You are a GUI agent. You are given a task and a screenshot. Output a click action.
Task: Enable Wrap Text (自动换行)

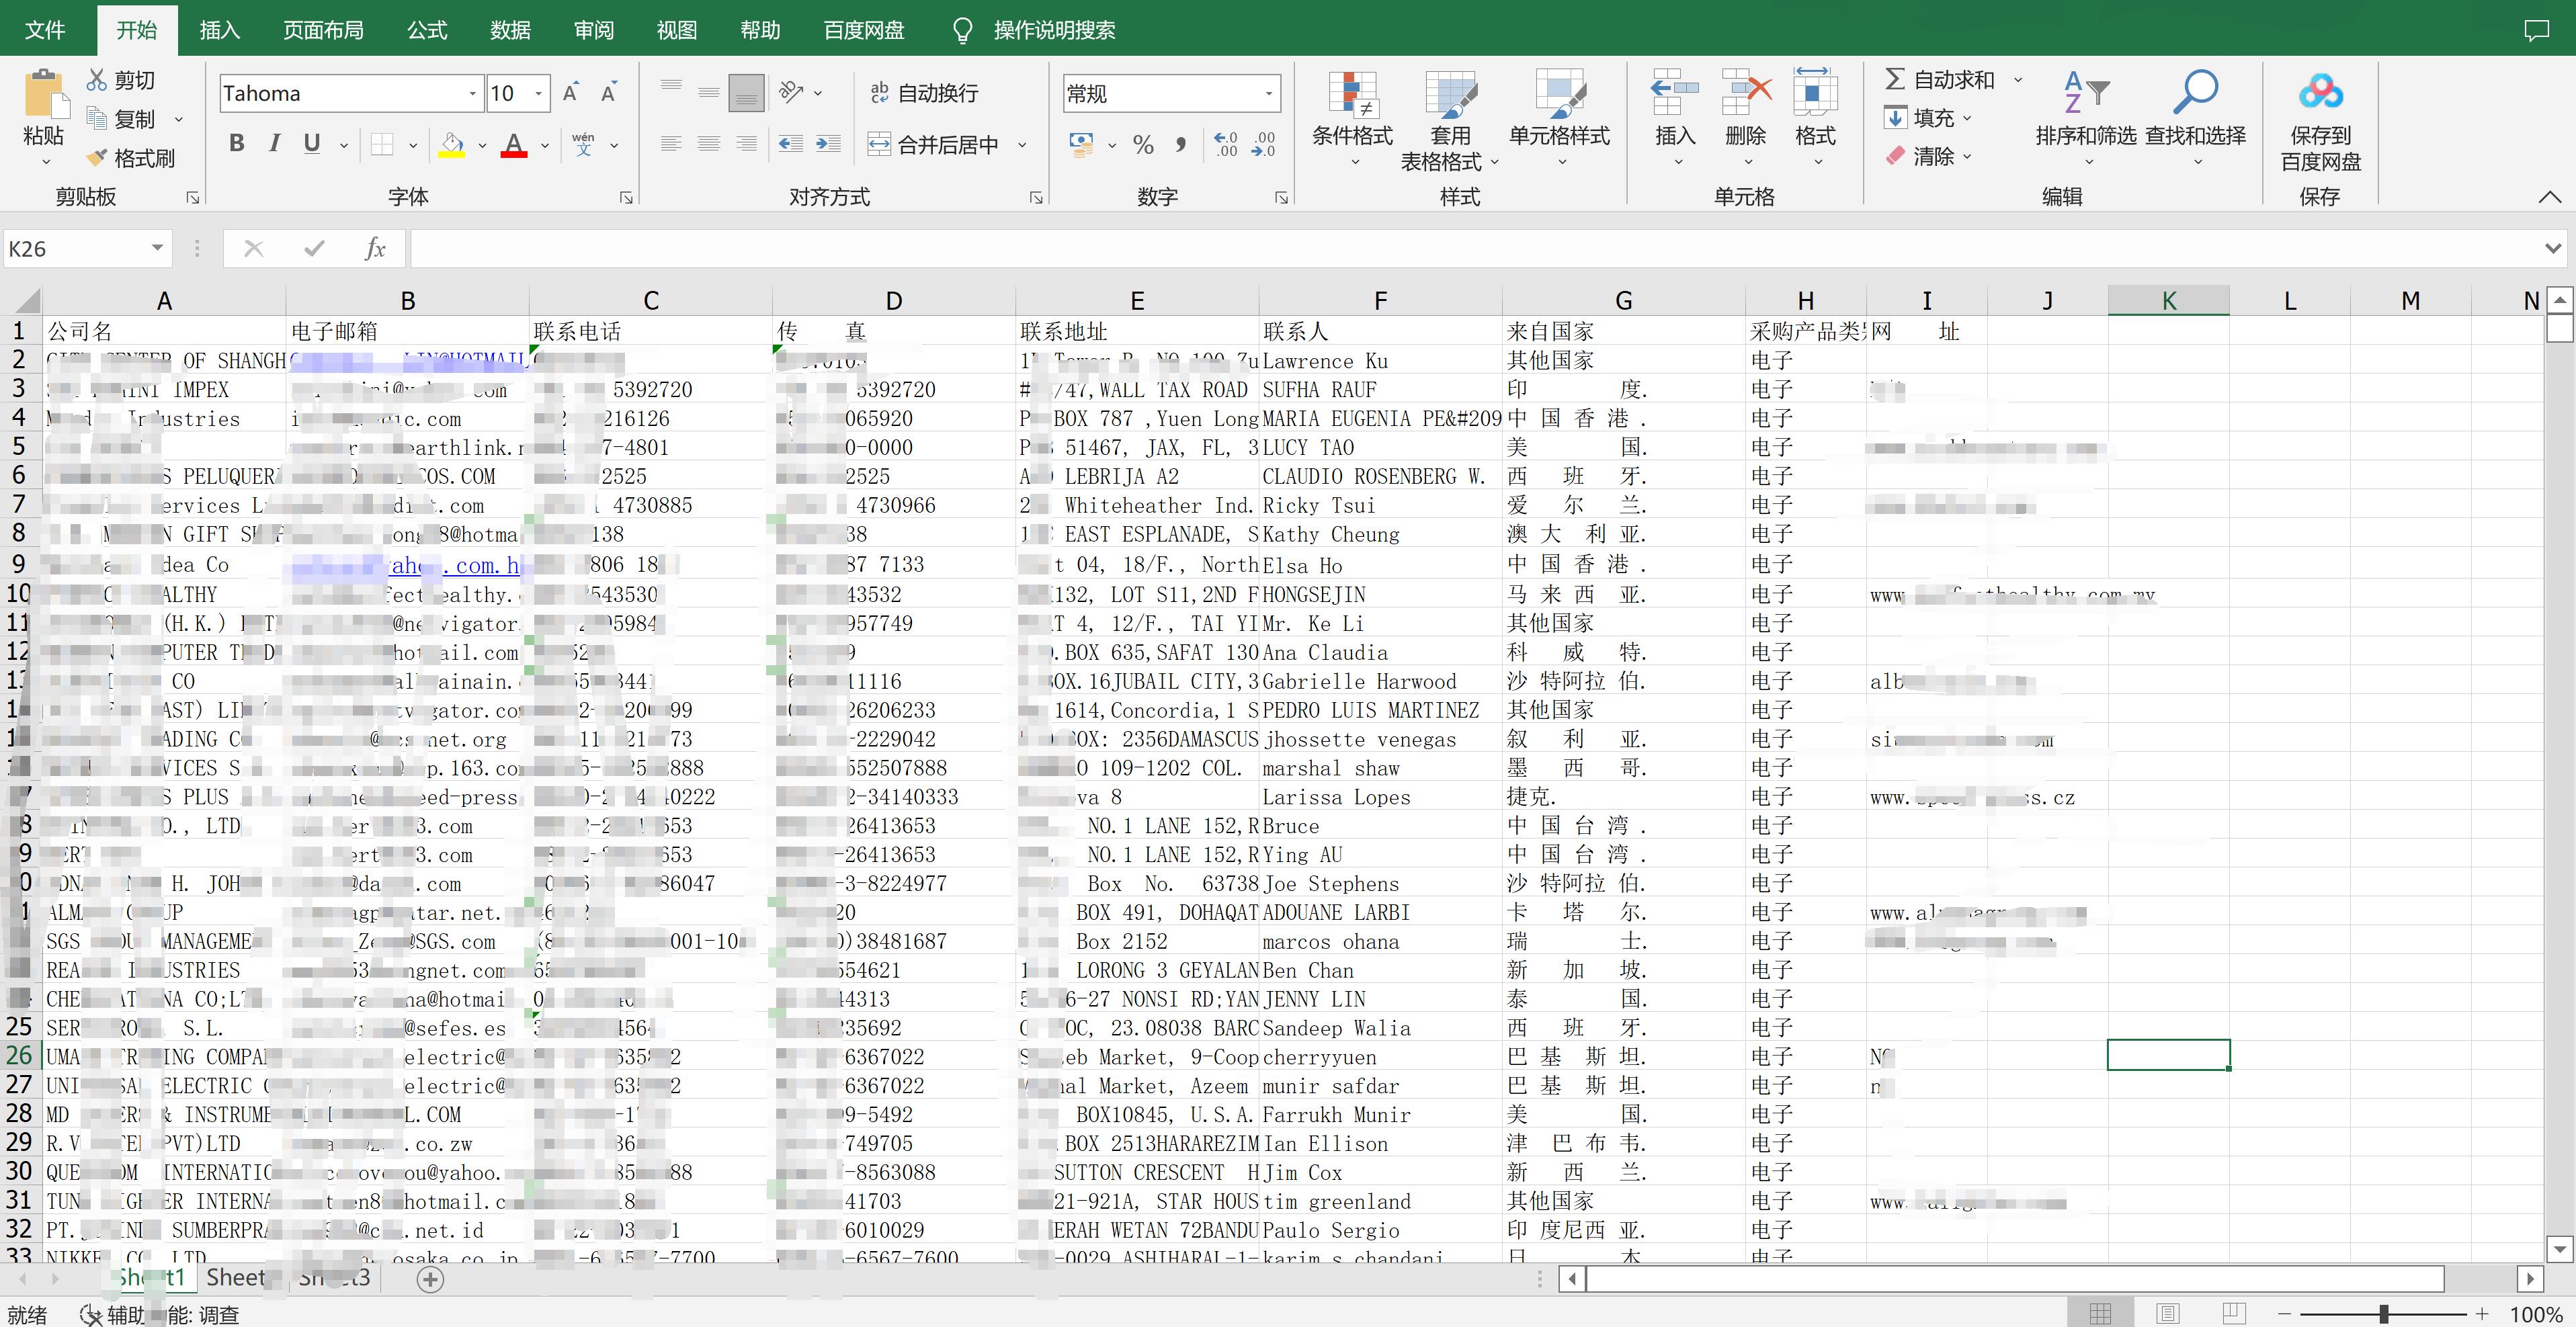pyautogui.click(x=923, y=93)
